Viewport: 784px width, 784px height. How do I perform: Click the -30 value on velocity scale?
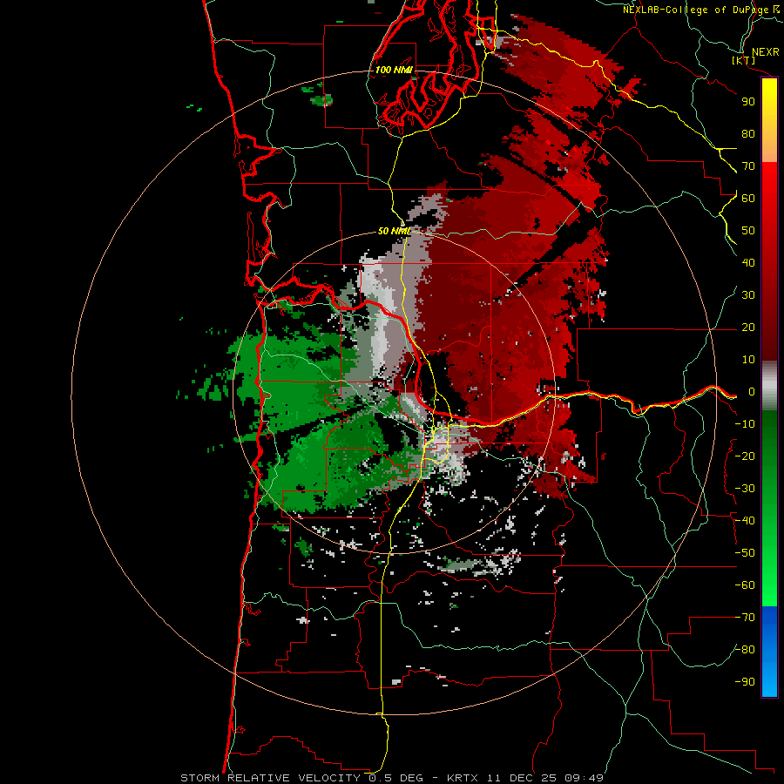pos(745,489)
